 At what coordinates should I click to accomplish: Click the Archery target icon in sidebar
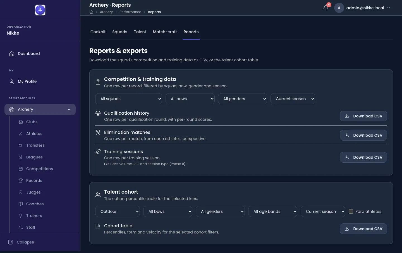tap(12, 110)
